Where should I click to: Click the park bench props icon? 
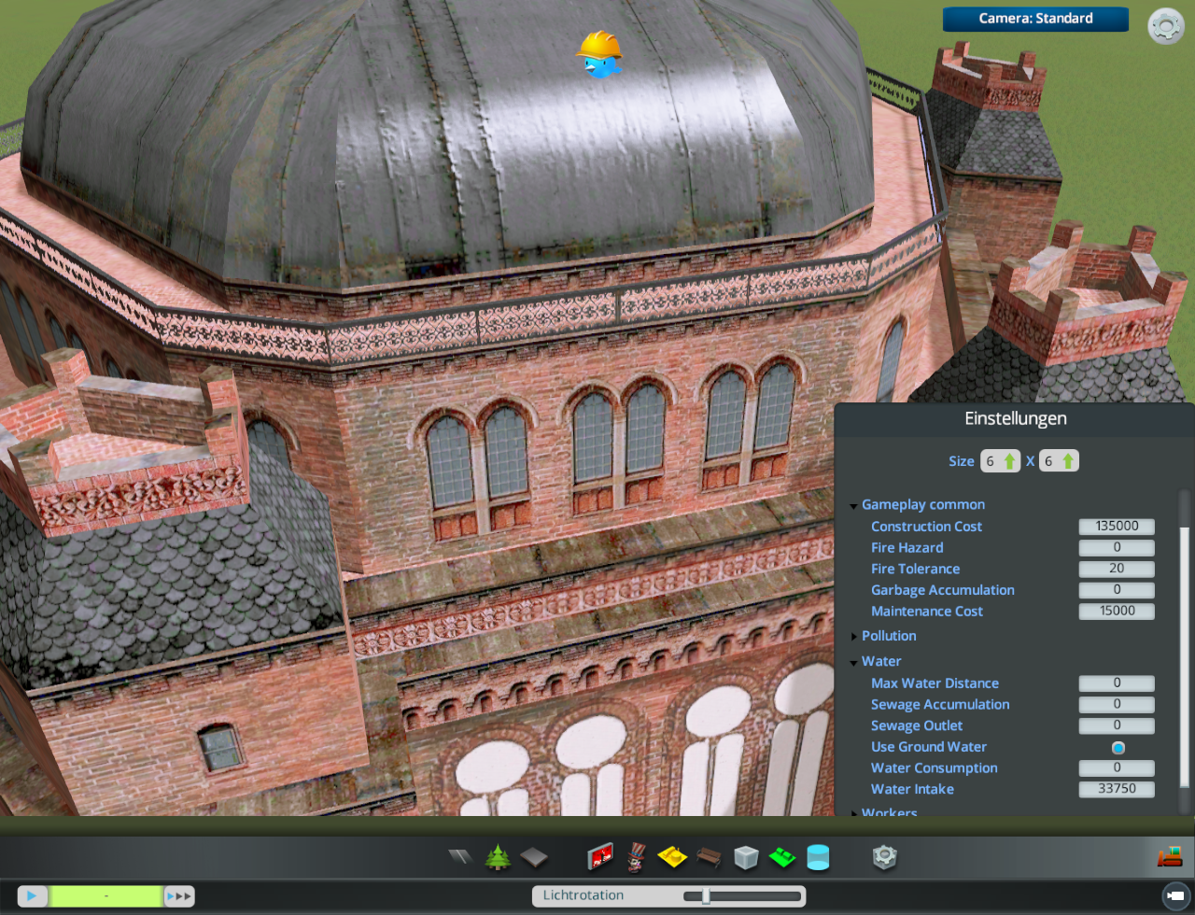709,857
